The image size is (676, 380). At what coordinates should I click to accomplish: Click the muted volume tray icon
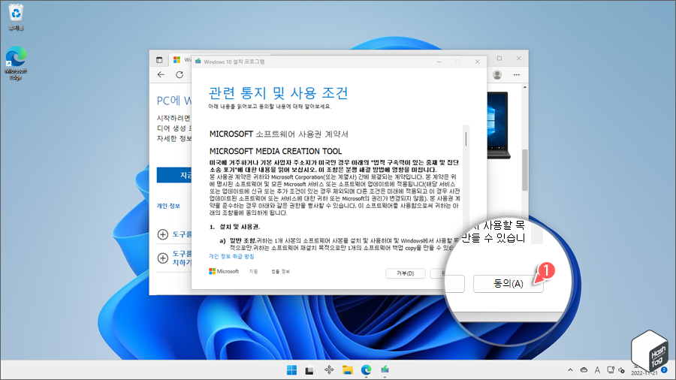621,370
